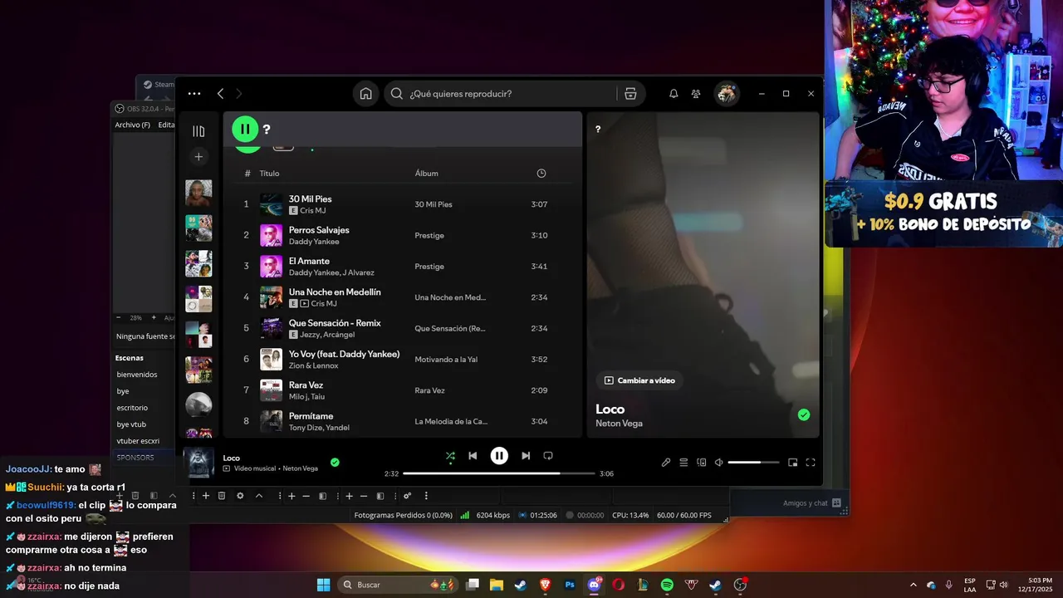Screen dimensions: 1063x598
Task: Show hidden system tray icons chevron
Action: 913,585
